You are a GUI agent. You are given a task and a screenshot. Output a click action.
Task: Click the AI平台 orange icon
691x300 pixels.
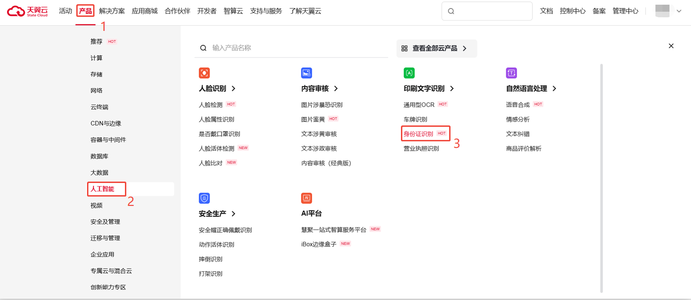pos(306,198)
